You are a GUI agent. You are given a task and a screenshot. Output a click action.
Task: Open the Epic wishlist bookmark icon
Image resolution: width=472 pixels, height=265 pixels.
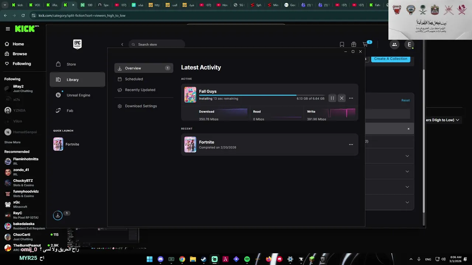click(342, 45)
